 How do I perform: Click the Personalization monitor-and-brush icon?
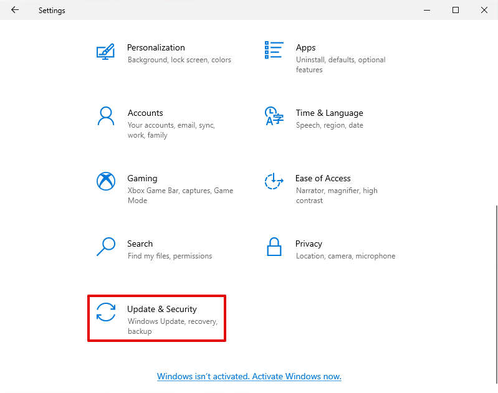click(105, 52)
